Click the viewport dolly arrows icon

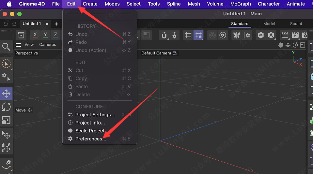[x=288, y=45]
